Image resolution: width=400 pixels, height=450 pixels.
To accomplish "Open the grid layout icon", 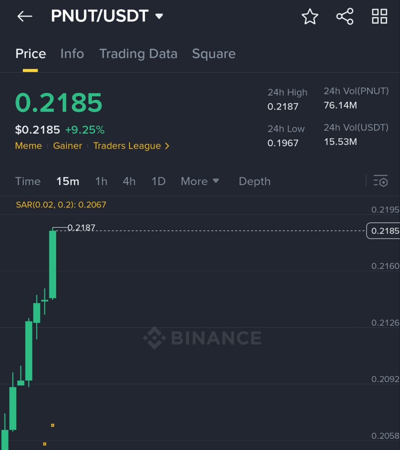I will click(x=380, y=17).
